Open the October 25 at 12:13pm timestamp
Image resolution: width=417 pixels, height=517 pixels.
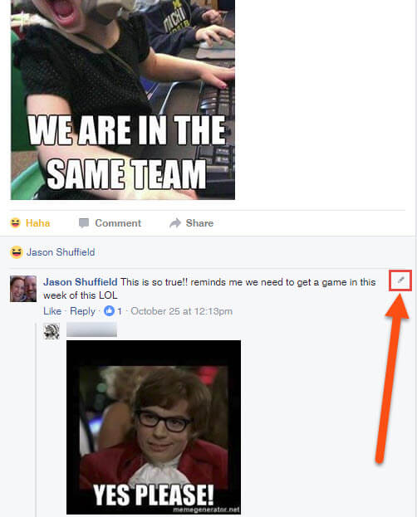(x=182, y=311)
